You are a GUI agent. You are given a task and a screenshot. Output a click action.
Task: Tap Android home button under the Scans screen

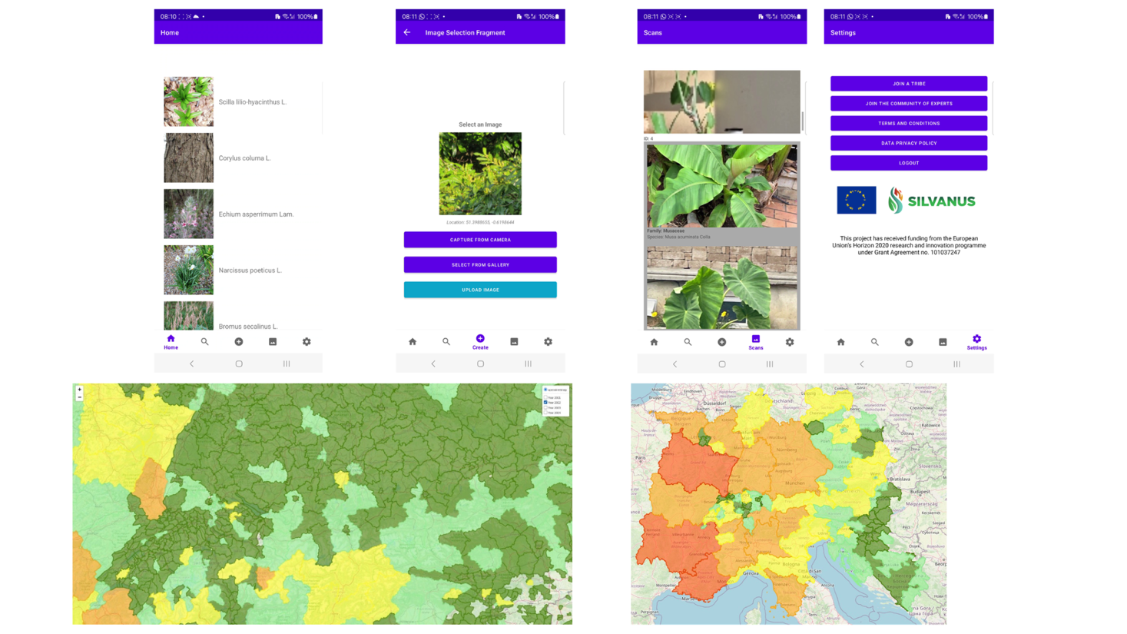pos(722,364)
